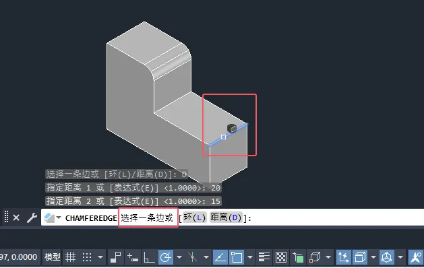The width and height of the screenshot is (424, 268).
Task: Toggle snap mode dotted-grid icon
Action: 87,257
